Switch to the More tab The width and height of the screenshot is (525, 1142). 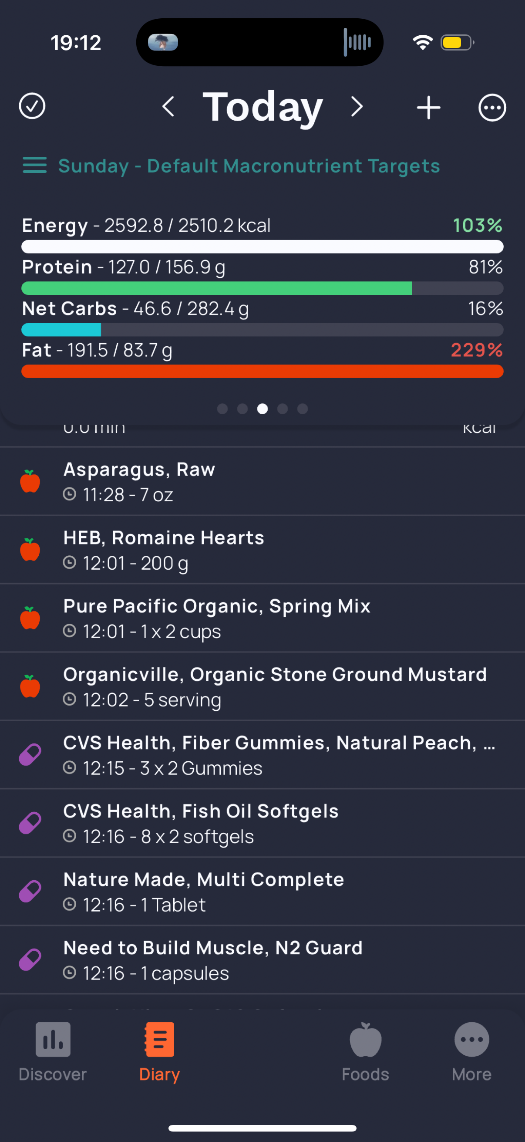pos(471,1051)
